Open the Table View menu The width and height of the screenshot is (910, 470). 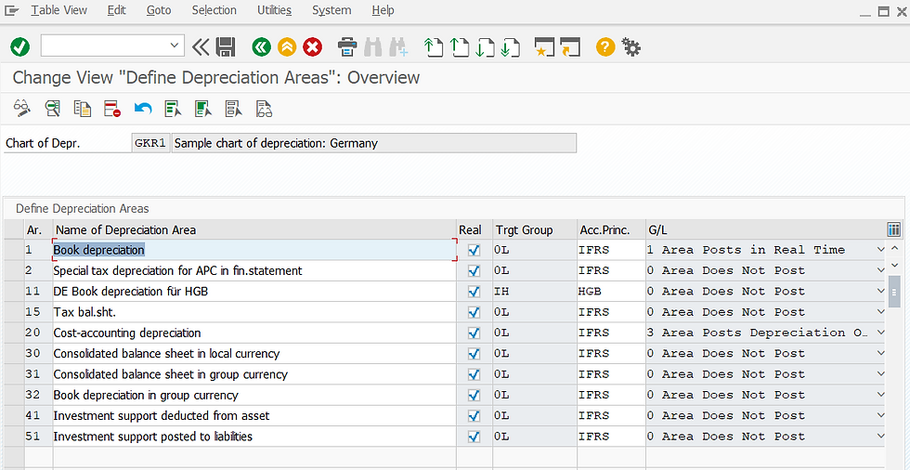point(58,10)
